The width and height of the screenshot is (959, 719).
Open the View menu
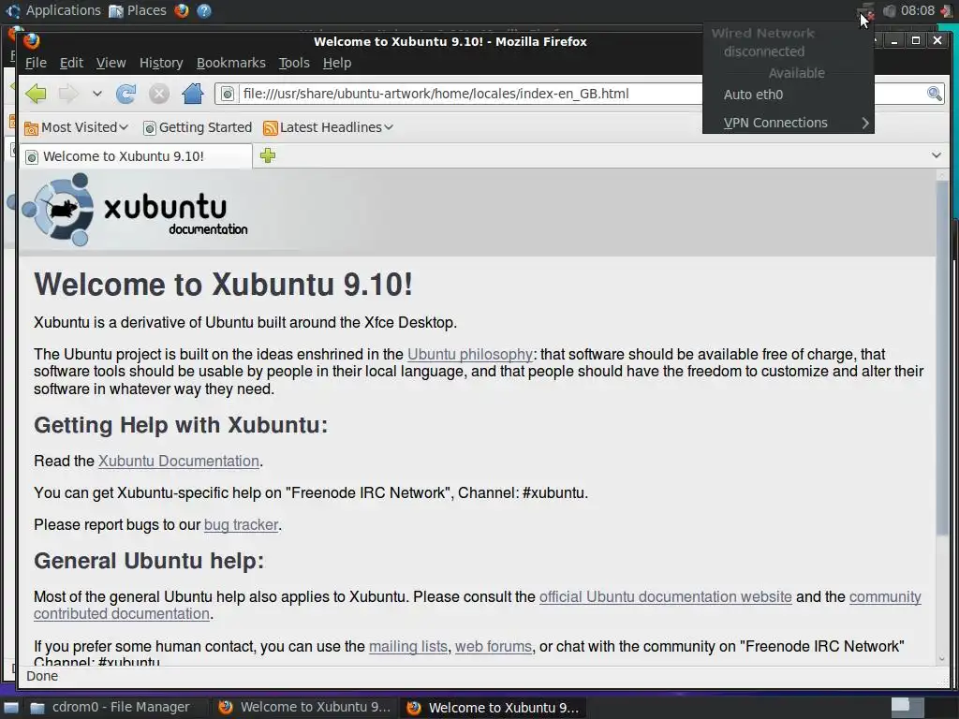tap(111, 63)
